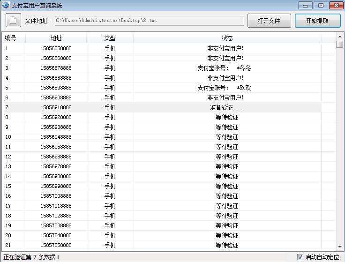Click the status 支付宝账号: *冬冬
This screenshot has height=262, width=345.
224,68
